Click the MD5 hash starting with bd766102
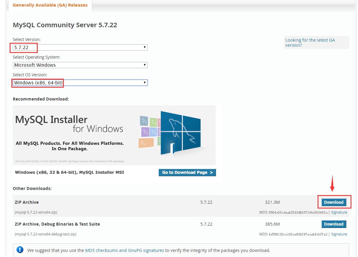Screen dimensions: 358x257 [298, 235]
